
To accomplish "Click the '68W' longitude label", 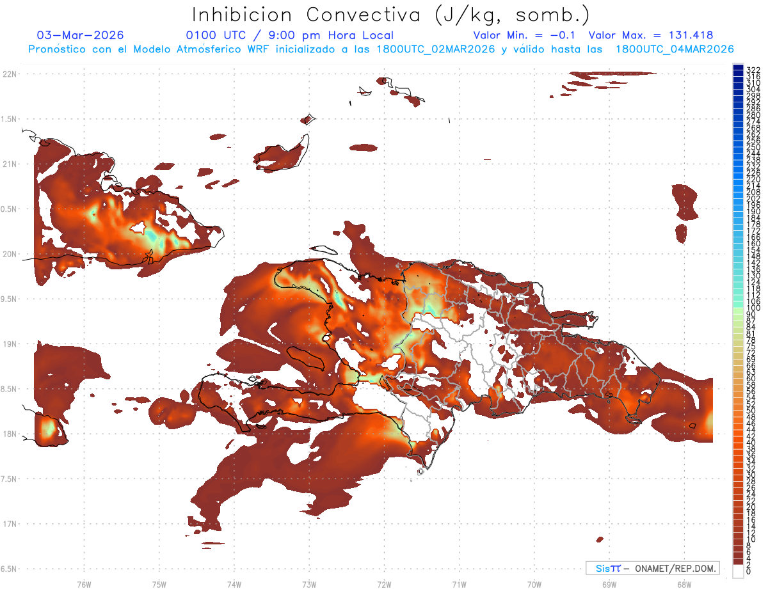I will [x=684, y=584].
